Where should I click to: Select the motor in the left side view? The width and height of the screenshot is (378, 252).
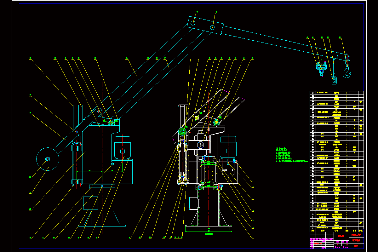point(123,147)
